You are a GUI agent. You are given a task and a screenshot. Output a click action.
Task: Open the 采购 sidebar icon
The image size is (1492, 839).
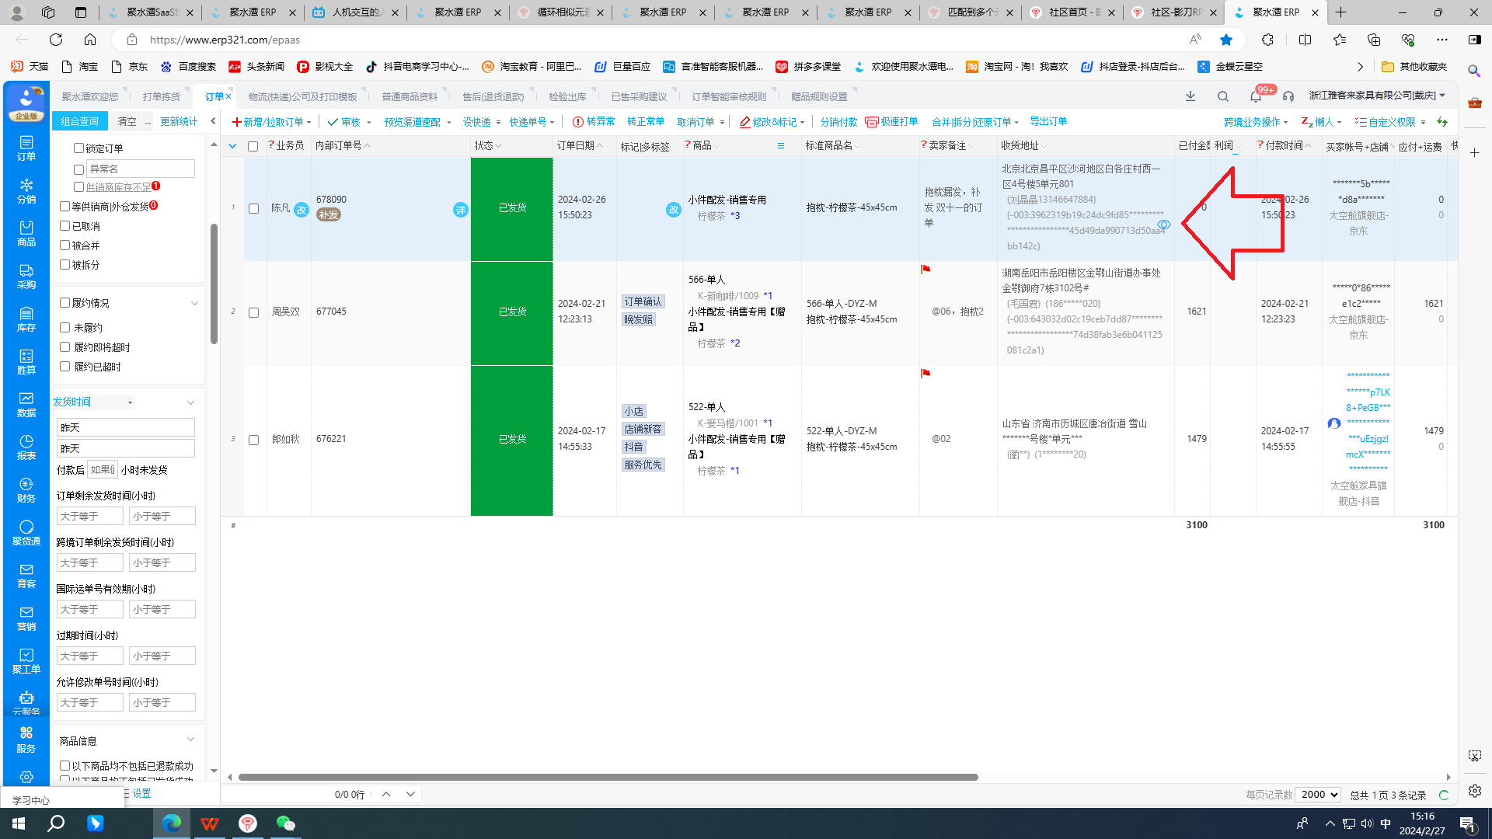coord(26,276)
